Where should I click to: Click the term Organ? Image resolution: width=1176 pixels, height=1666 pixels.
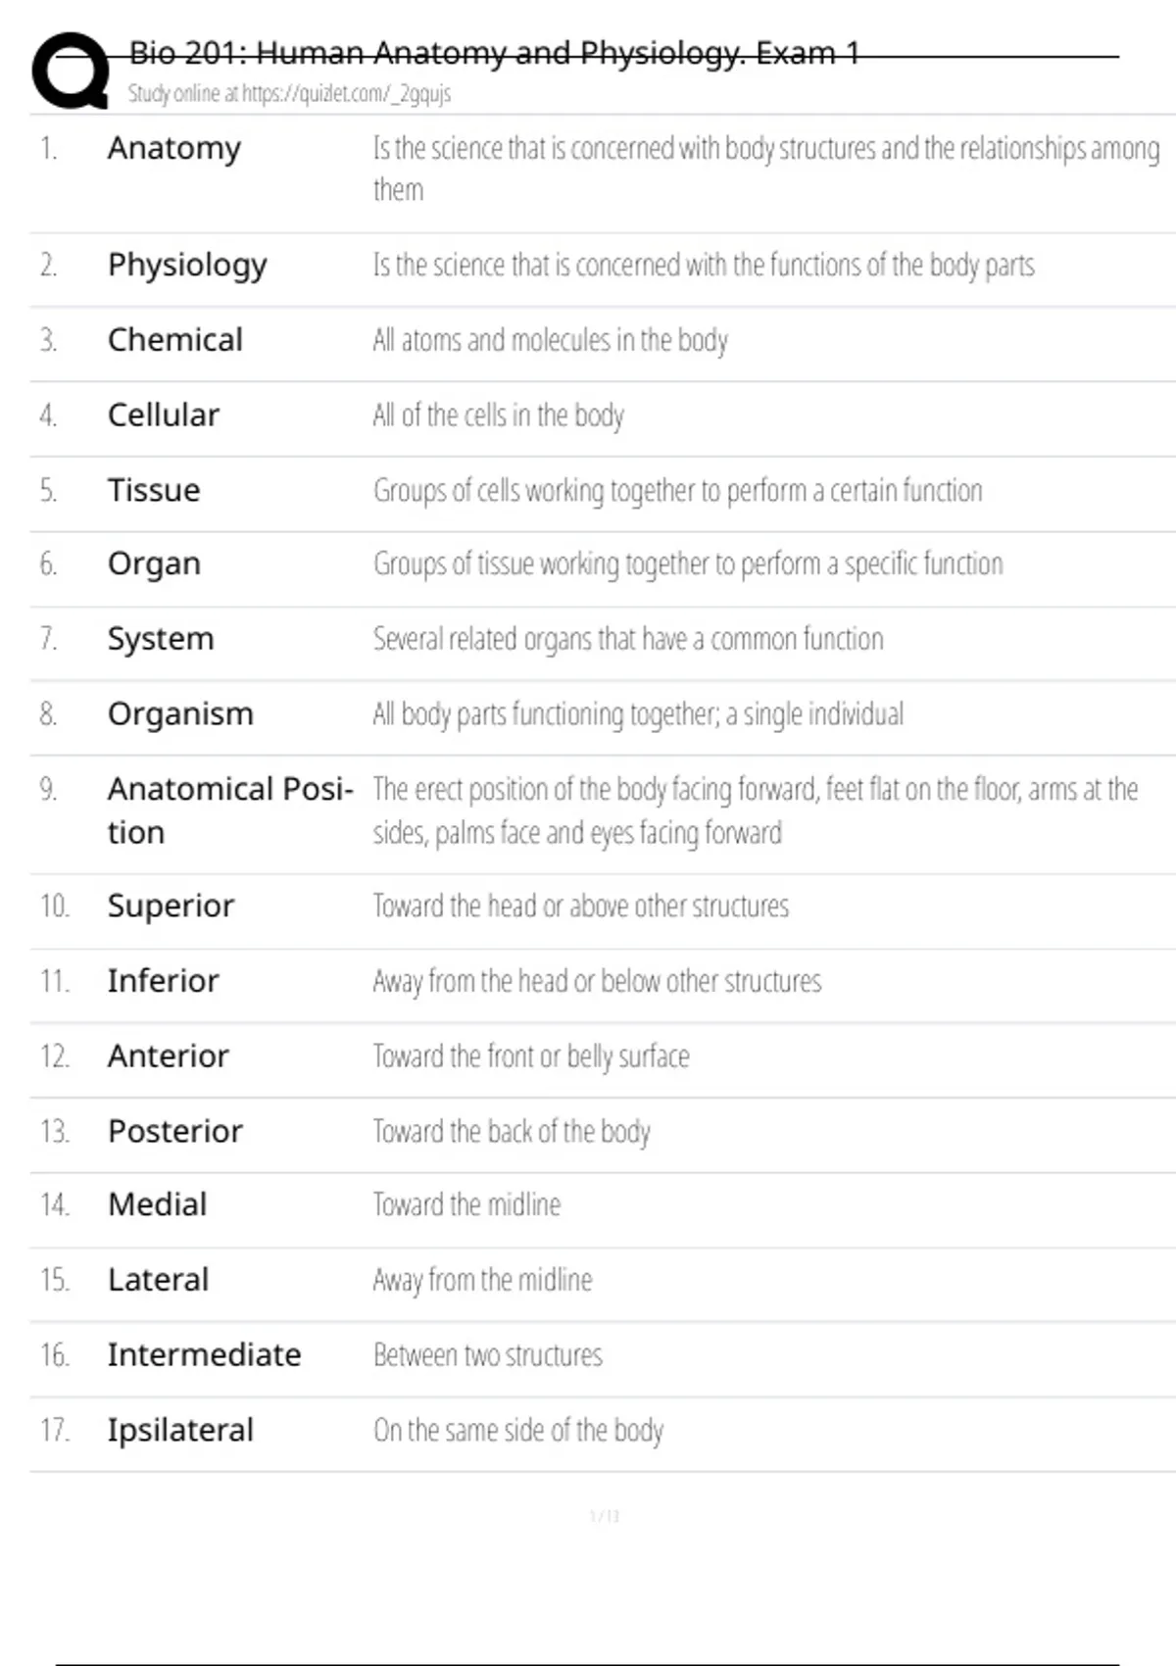tap(154, 564)
